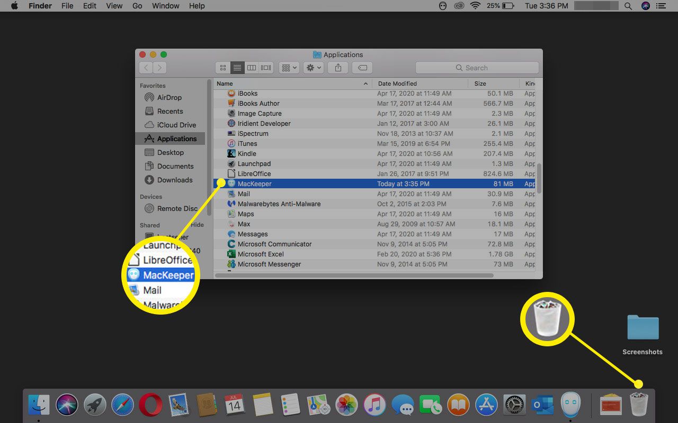Open the Edit menu

click(90, 6)
